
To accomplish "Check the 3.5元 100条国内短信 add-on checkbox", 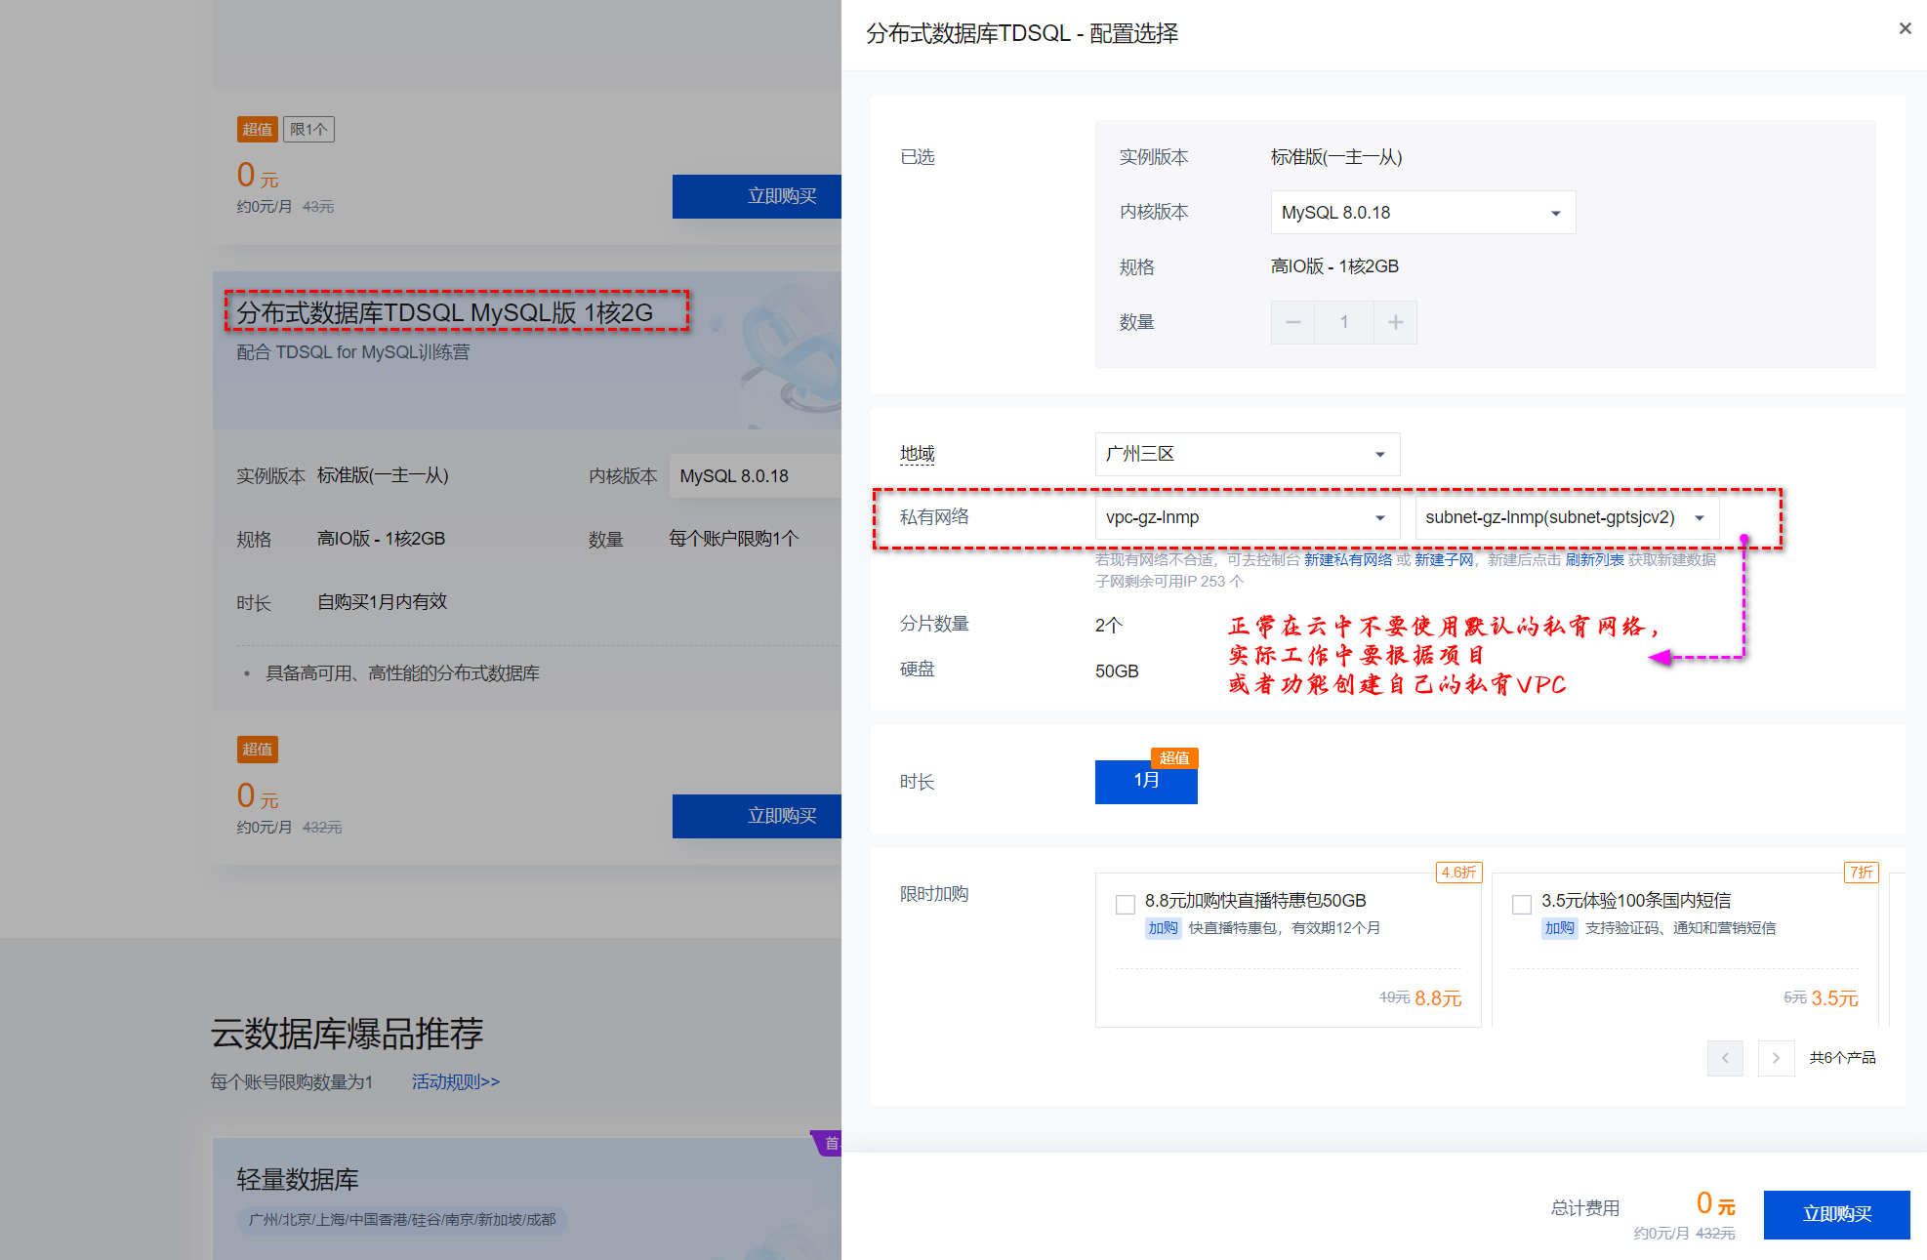I will (1521, 904).
